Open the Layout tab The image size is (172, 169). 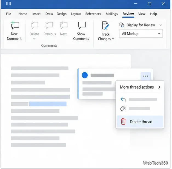76,14
